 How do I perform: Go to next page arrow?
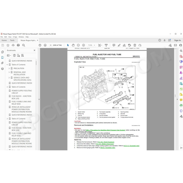click(x=45, y=45)
